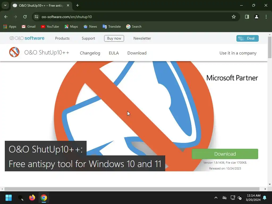Click the browser back arrow

(6, 17)
